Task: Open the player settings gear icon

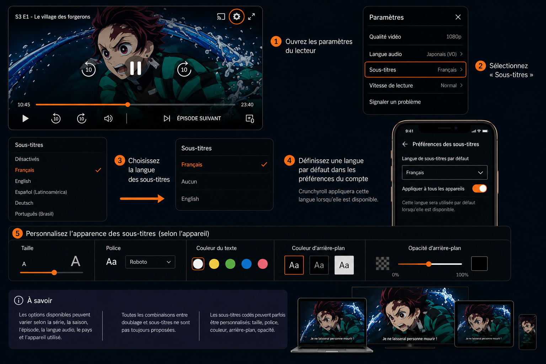Action: coord(236,16)
